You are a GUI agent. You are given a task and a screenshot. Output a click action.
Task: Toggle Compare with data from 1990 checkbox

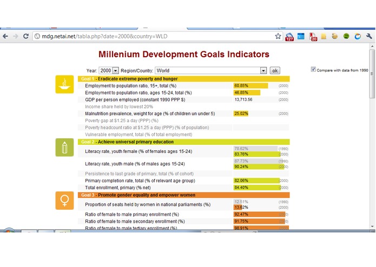pyautogui.click(x=313, y=69)
